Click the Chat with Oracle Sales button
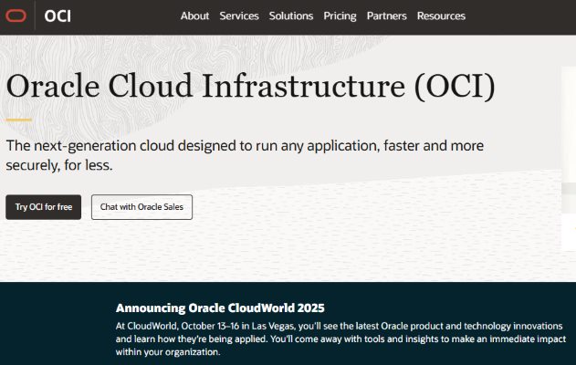Image resolution: width=576 pixels, height=365 pixels. (141, 207)
